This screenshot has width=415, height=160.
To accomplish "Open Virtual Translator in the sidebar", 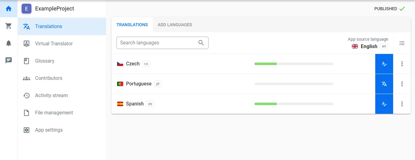I will (62, 44).
